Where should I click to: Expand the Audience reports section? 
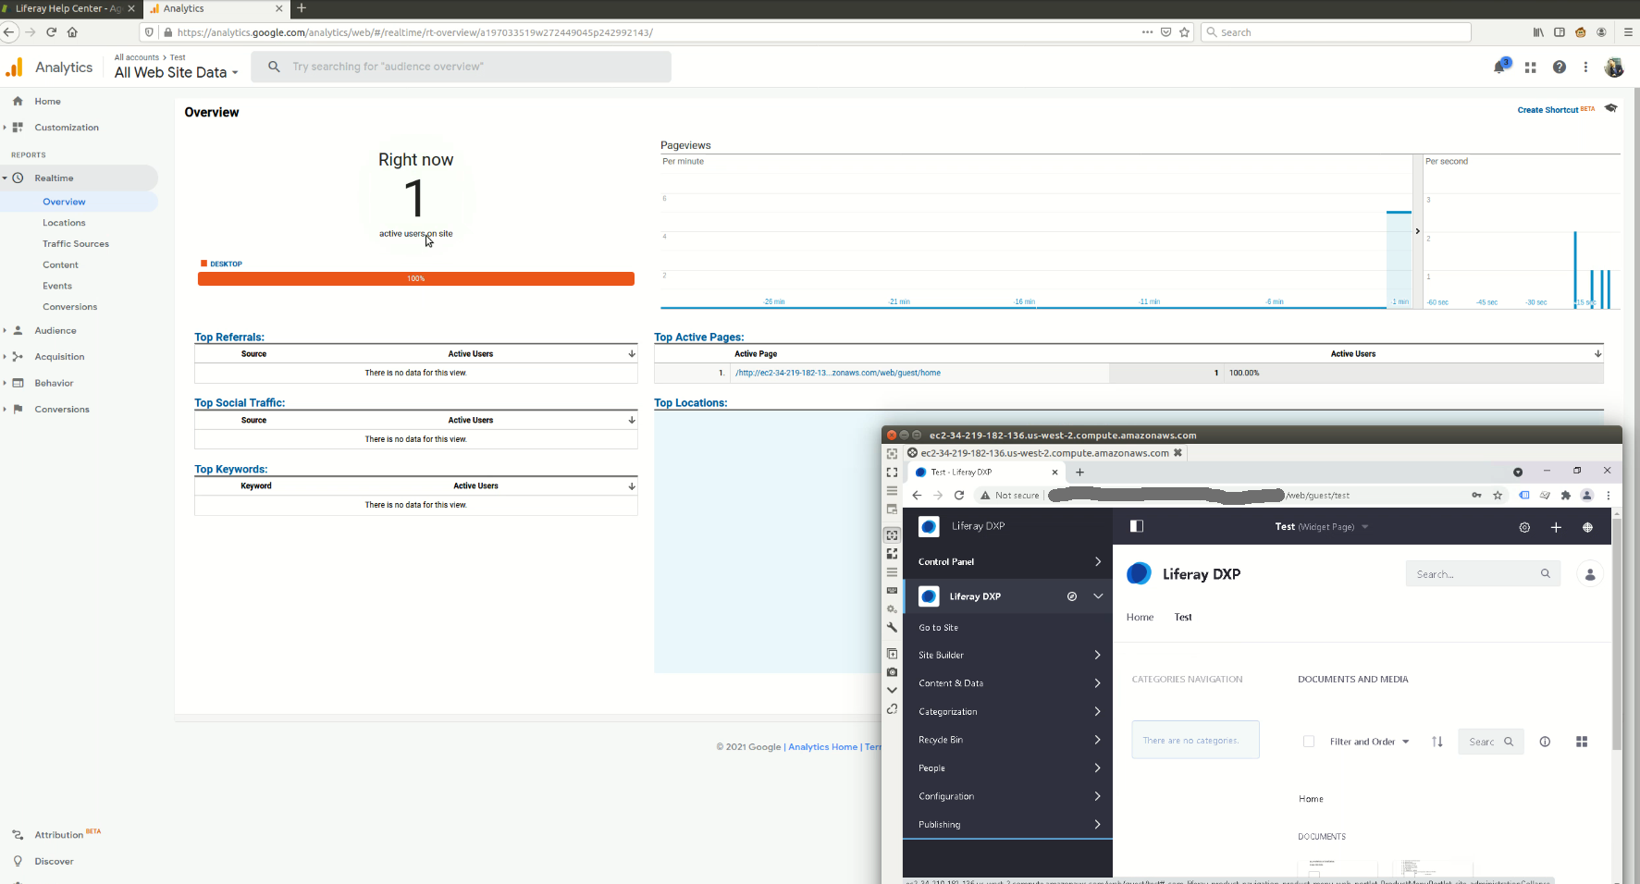point(5,330)
